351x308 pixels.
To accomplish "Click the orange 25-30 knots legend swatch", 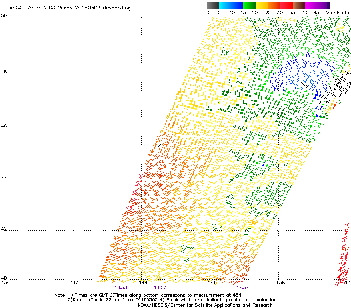I will (x=274, y=6).
